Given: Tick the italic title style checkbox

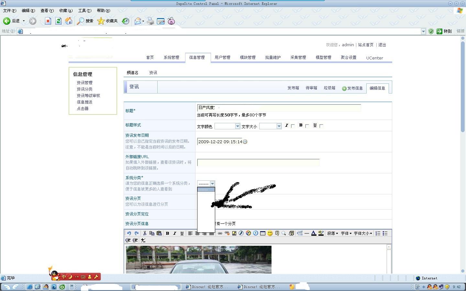Looking at the screenshot, I should (x=293, y=126).
